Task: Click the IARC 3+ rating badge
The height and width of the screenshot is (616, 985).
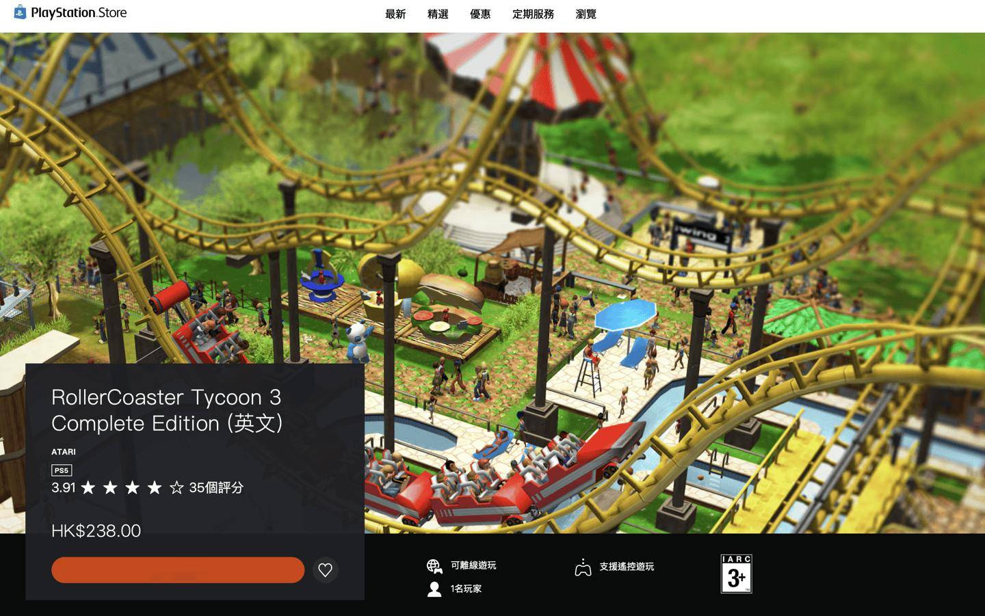Action: (x=736, y=574)
